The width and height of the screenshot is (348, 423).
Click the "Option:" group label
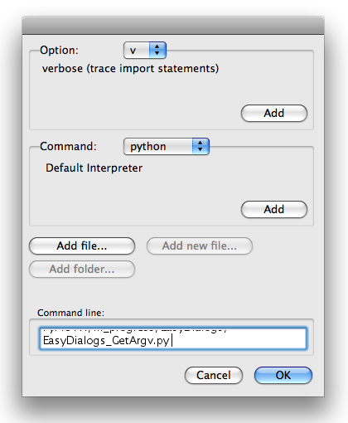(x=59, y=51)
